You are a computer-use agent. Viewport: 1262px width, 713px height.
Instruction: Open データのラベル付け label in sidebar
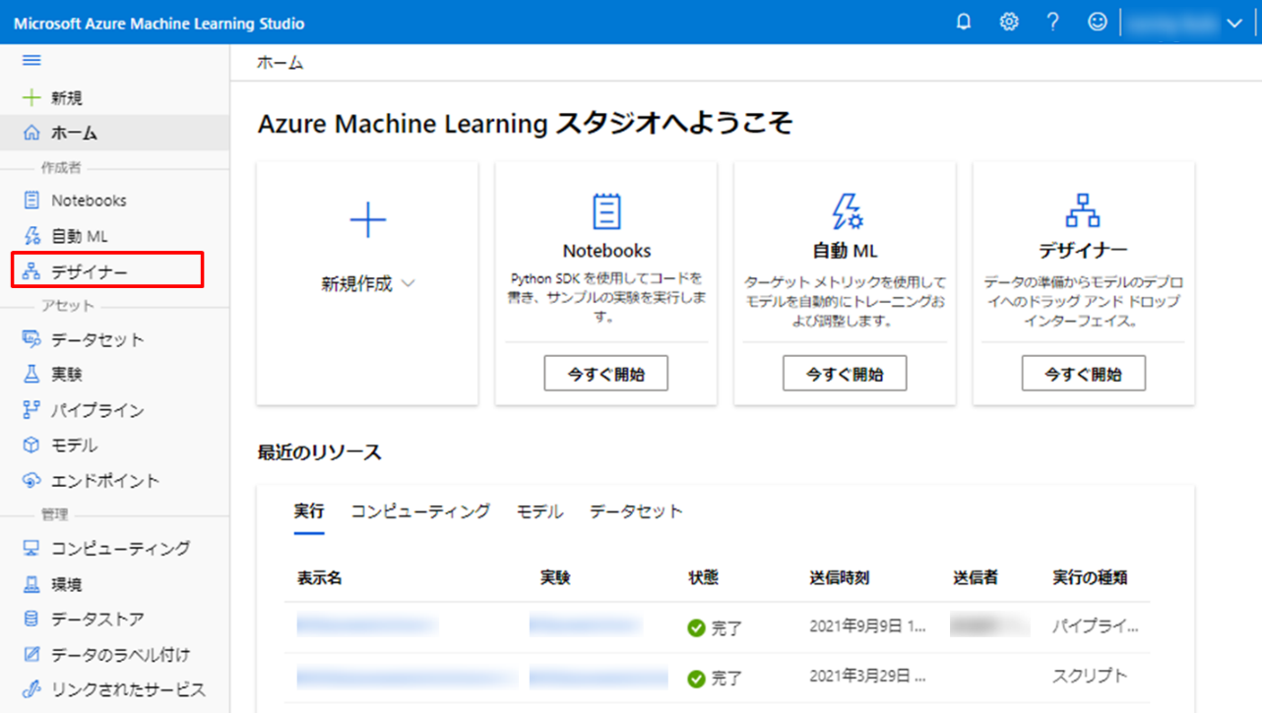tap(120, 655)
